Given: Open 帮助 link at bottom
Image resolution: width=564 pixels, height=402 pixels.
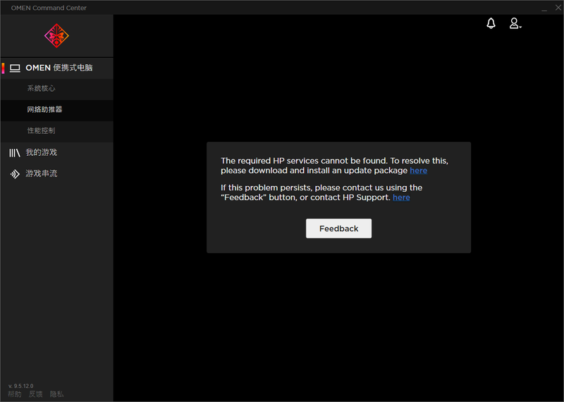Looking at the screenshot, I should (x=15, y=394).
